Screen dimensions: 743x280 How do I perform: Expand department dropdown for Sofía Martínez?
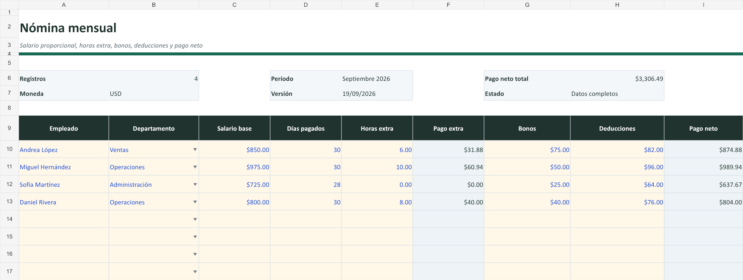(x=195, y=184)
